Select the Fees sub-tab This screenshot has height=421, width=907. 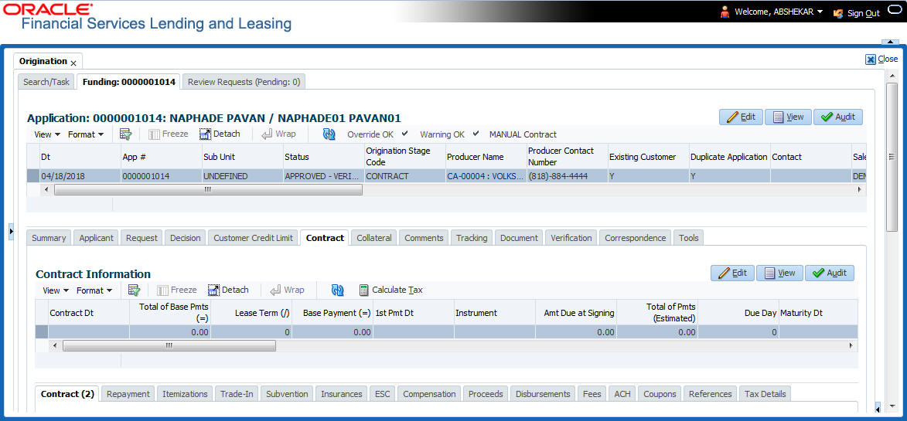(592, 393)
